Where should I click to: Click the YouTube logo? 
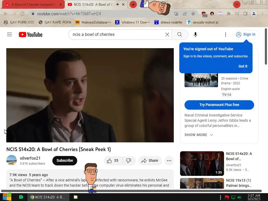tap(31, 35)
